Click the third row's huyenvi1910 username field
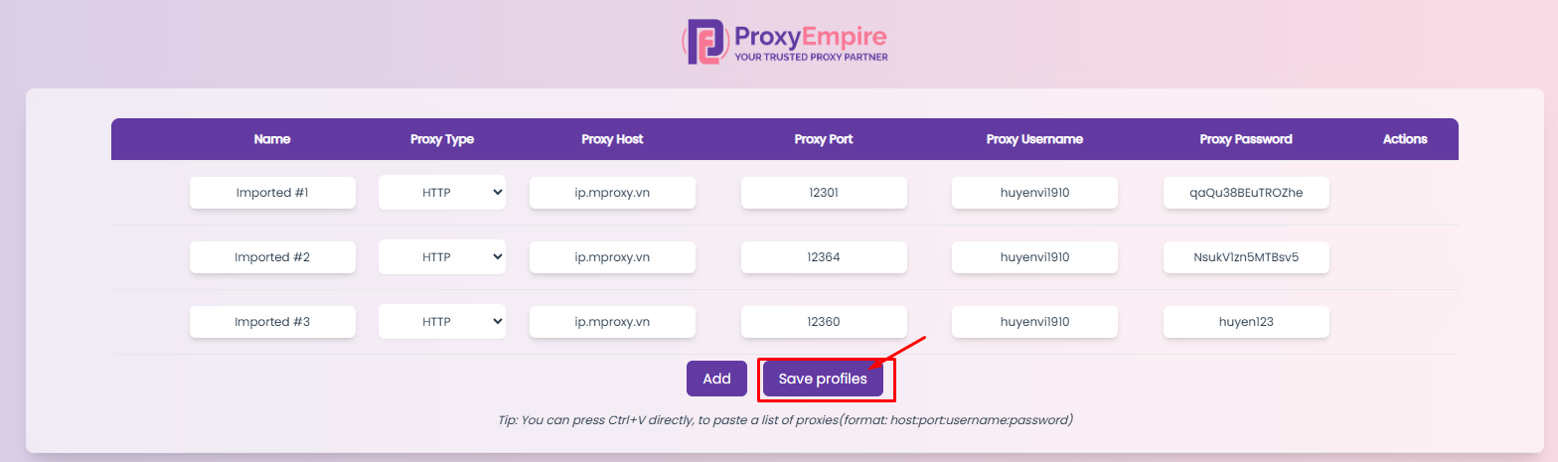1558x462 pixels. (x=1034, y=322)
